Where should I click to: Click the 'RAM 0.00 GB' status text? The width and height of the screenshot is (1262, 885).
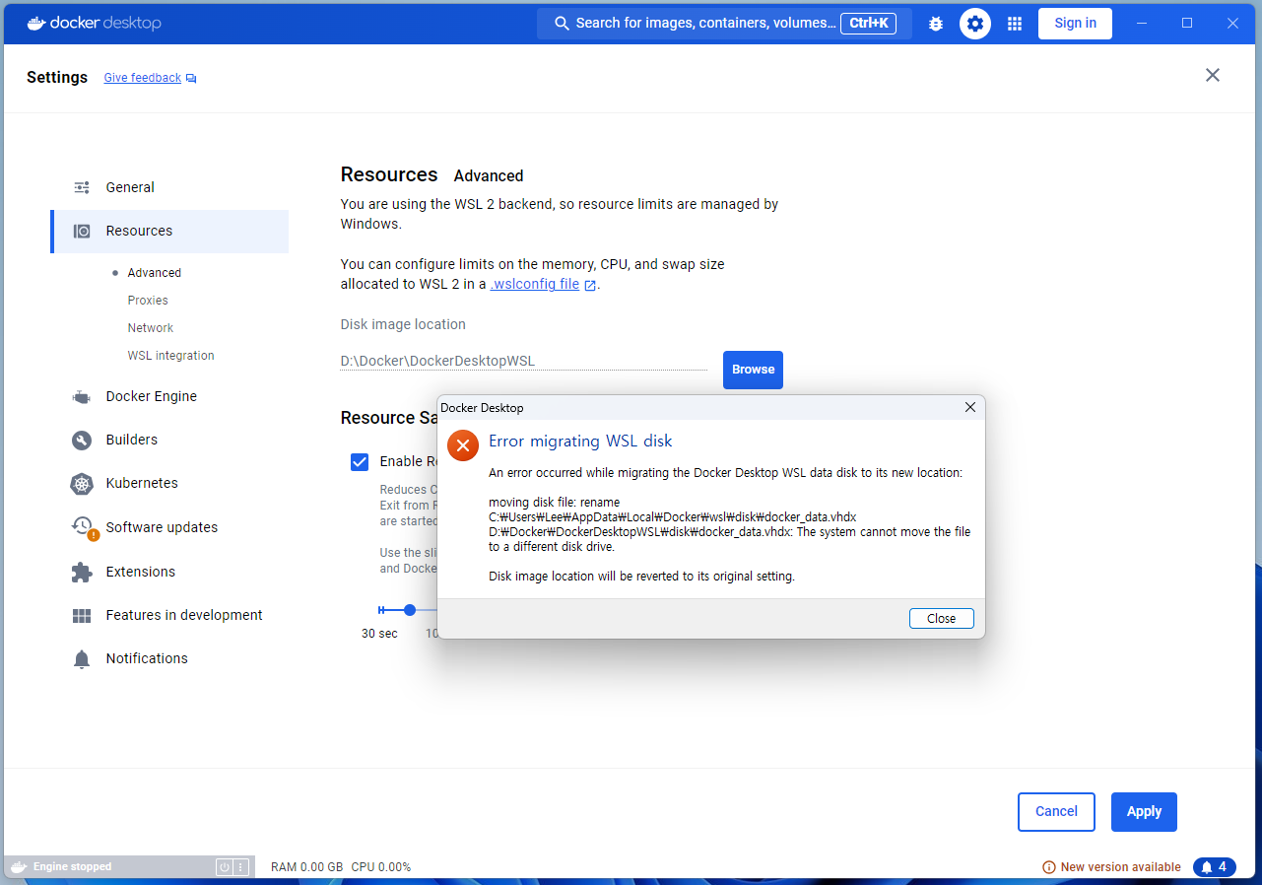point(306,867)
